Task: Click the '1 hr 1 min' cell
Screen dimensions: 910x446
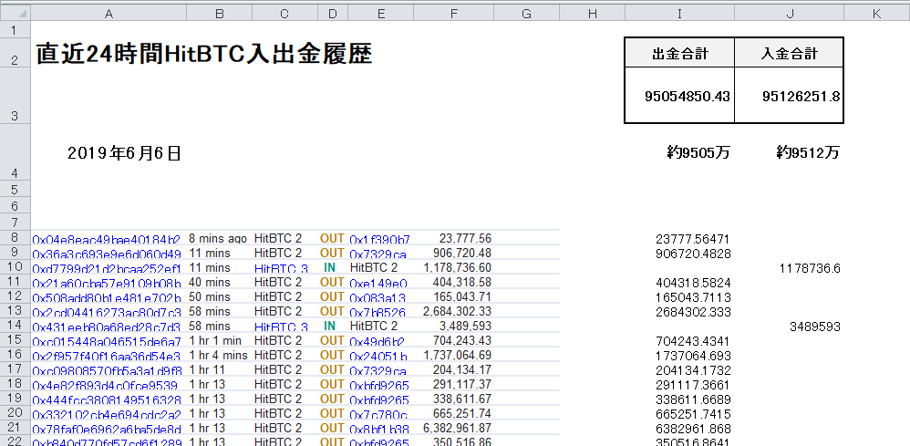Action: tap(214, 340)
